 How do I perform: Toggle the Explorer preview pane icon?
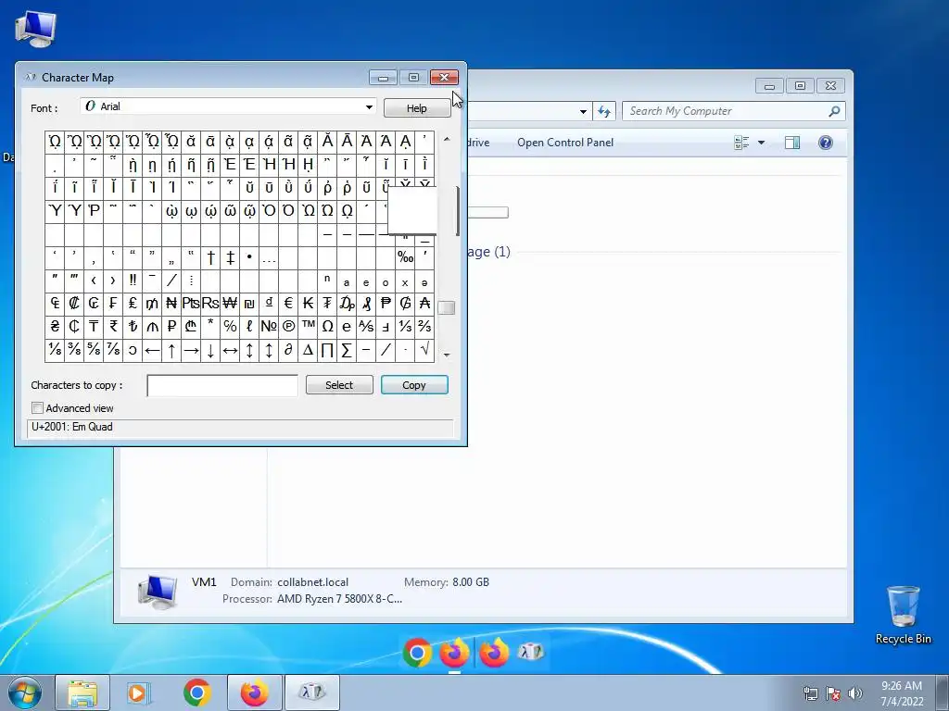(x=792, y=143)
